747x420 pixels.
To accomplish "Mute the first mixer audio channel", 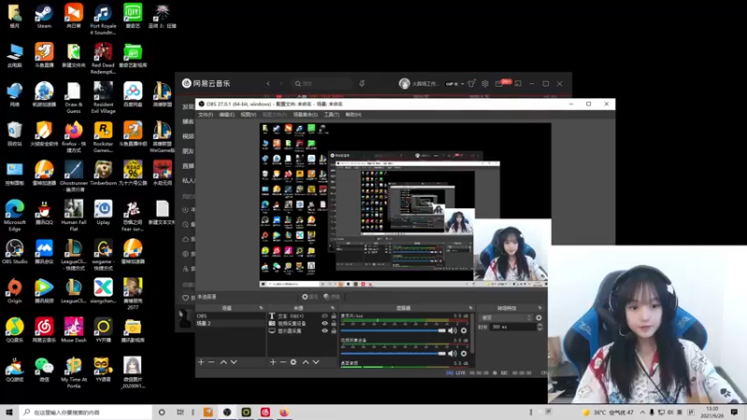I will pyautogui.click(x=452, y=330).
